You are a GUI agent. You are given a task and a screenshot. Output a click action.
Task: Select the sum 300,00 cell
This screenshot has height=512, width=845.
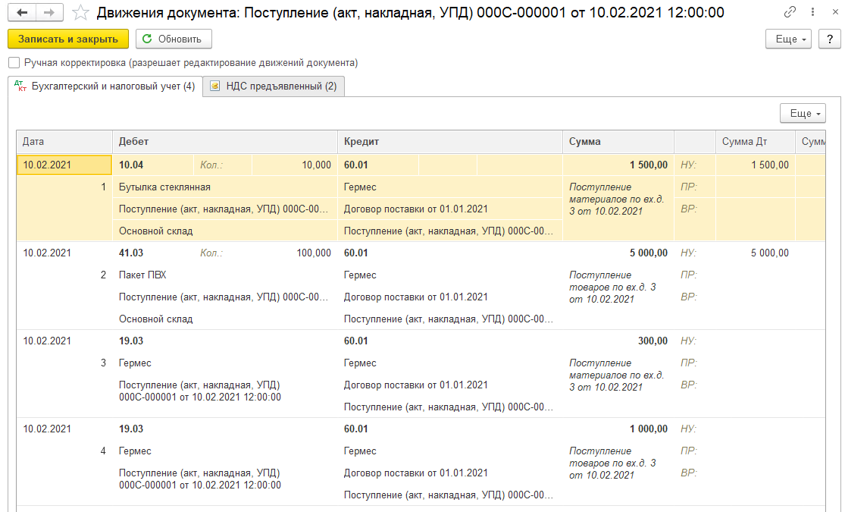pyautogui.click(x=618, y=341)
